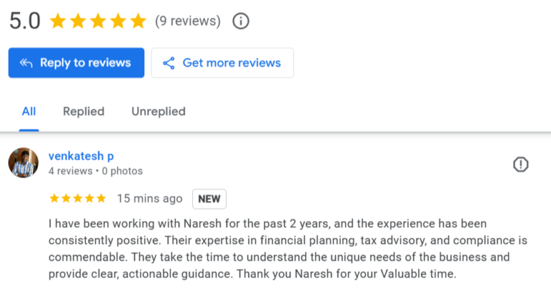Click the reply arrow icon in blue button
Screen dimensions: 551x292
tap(26, 63)
